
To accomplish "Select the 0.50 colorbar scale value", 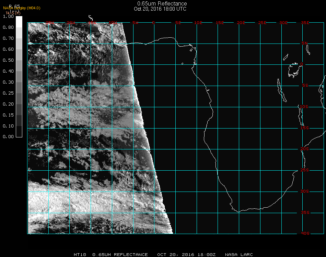I will [x=8, y=60].
